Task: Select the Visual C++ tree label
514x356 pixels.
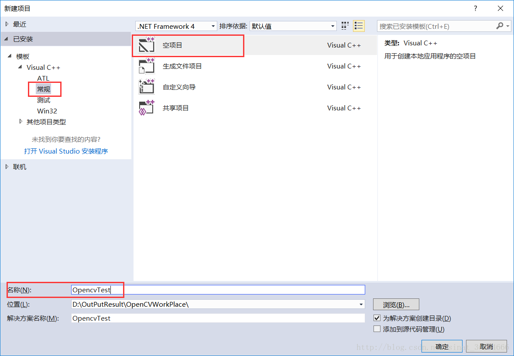Action: click(x=43, y=67)
